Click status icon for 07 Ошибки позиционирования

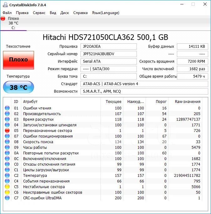(7, 136)
